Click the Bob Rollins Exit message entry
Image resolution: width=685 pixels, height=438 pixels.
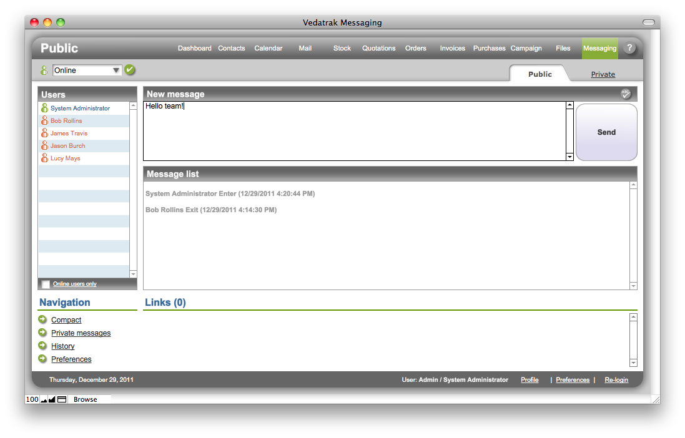tap(211, 210)
